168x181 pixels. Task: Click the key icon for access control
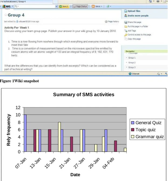click(x=126, y=35)
